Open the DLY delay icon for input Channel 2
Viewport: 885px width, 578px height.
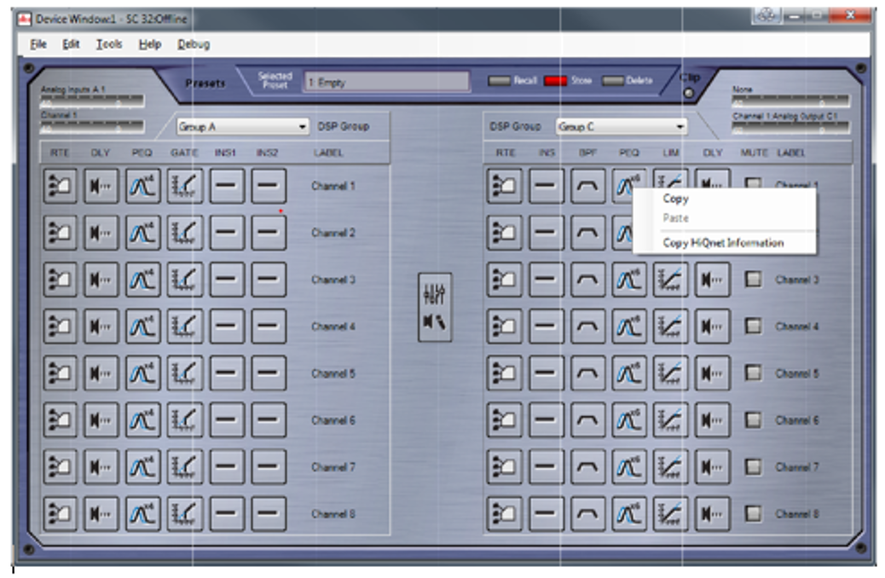click(101, 233)
